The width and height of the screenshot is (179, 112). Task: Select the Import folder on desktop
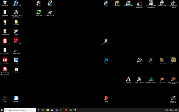16,70
